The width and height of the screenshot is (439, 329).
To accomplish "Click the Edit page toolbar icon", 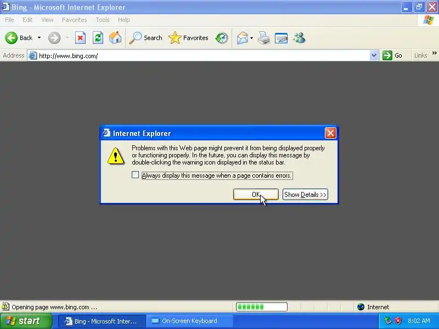I will [x=282, y=38].
